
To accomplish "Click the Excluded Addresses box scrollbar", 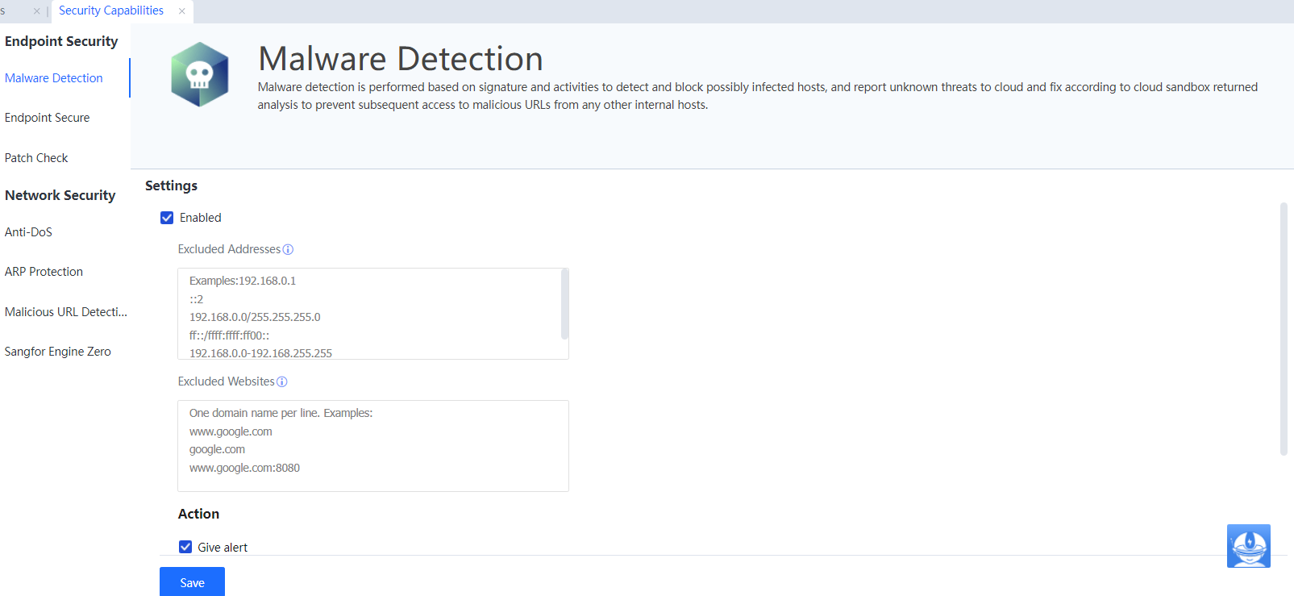I will [564, 305].
